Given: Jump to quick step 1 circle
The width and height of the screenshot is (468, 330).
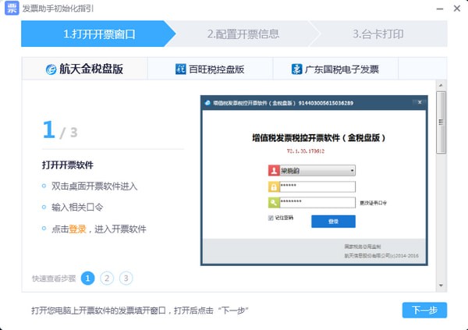Looking at the screenshot, I should tap(87, 279).
